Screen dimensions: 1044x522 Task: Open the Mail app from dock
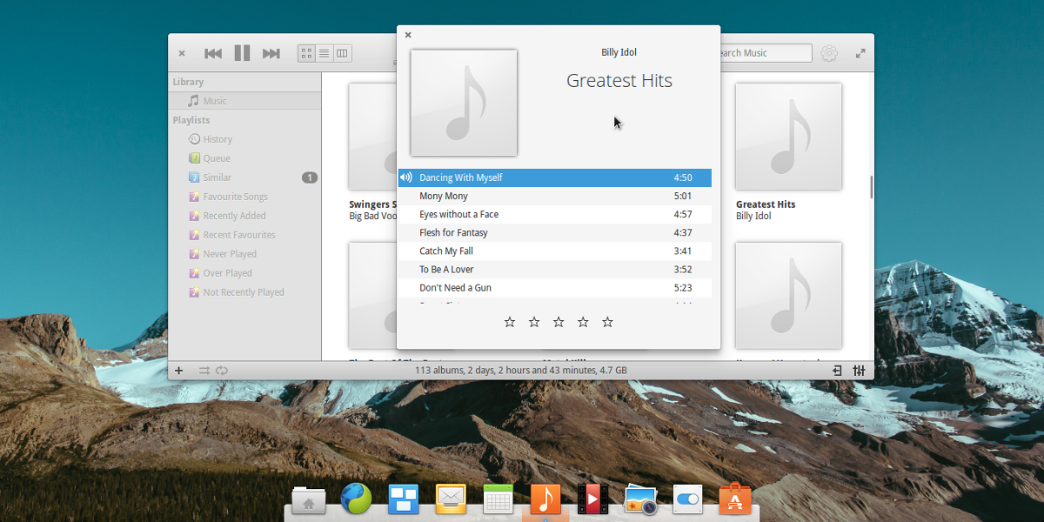[x=451, y=499]
